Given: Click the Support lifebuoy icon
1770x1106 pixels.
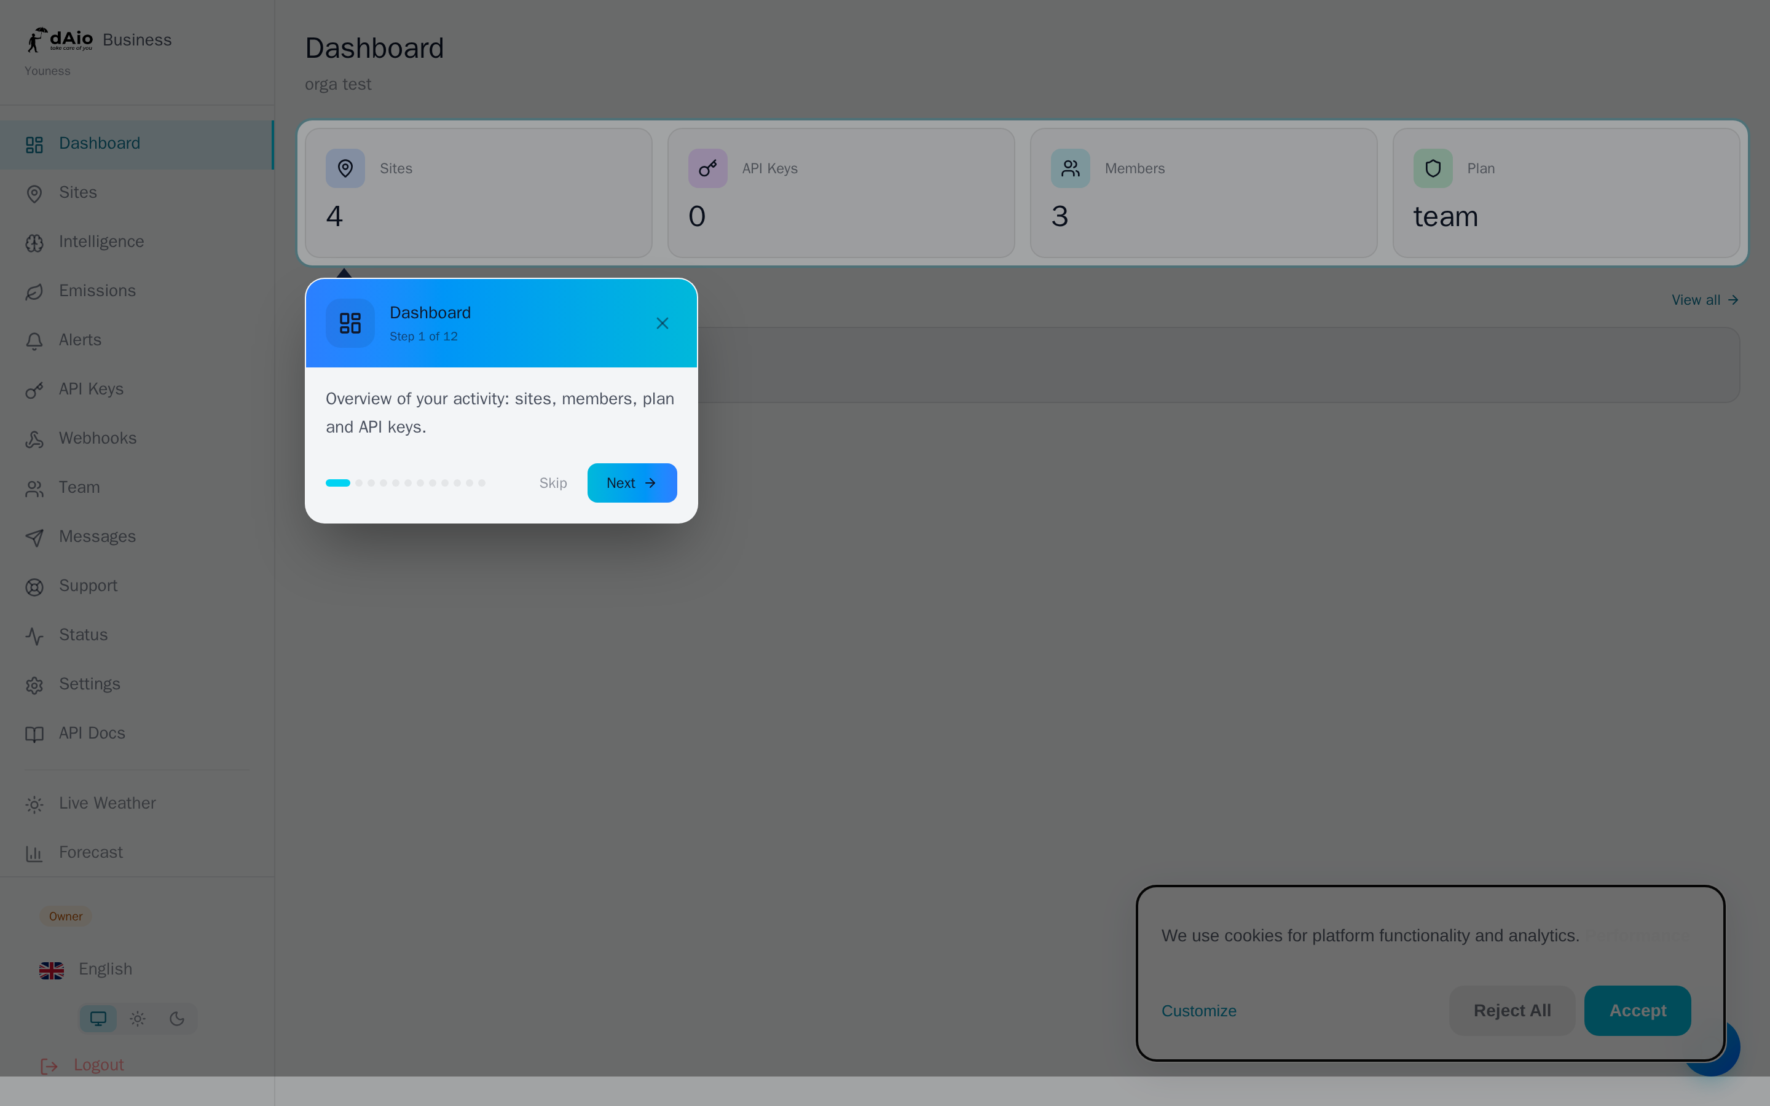Looking at the screenshot, I should click(34, 587).
